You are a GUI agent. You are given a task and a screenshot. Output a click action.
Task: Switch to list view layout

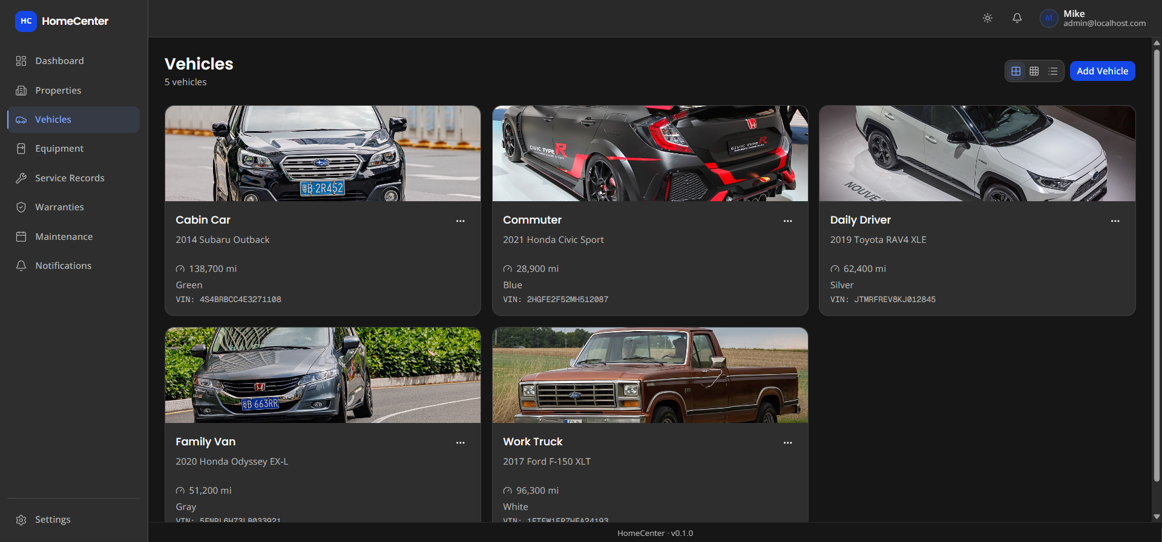(x=1053, y=71)
